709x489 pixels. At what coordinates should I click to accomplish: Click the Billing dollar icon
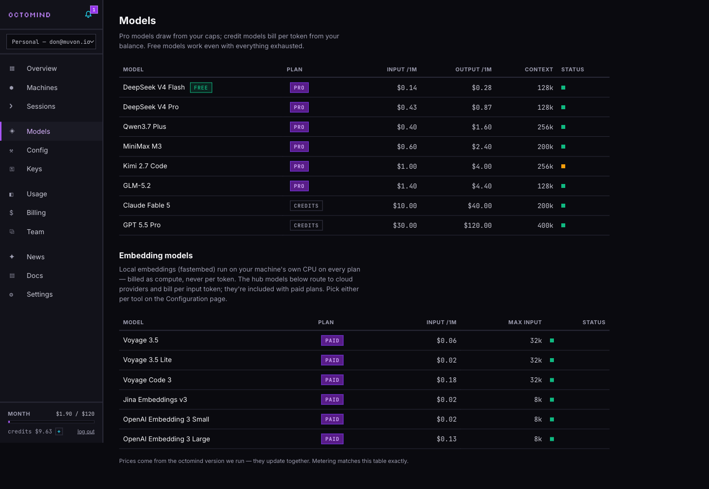[11, 213]
